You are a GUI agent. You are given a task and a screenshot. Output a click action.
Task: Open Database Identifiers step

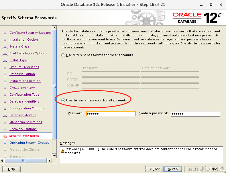(25, 101)
